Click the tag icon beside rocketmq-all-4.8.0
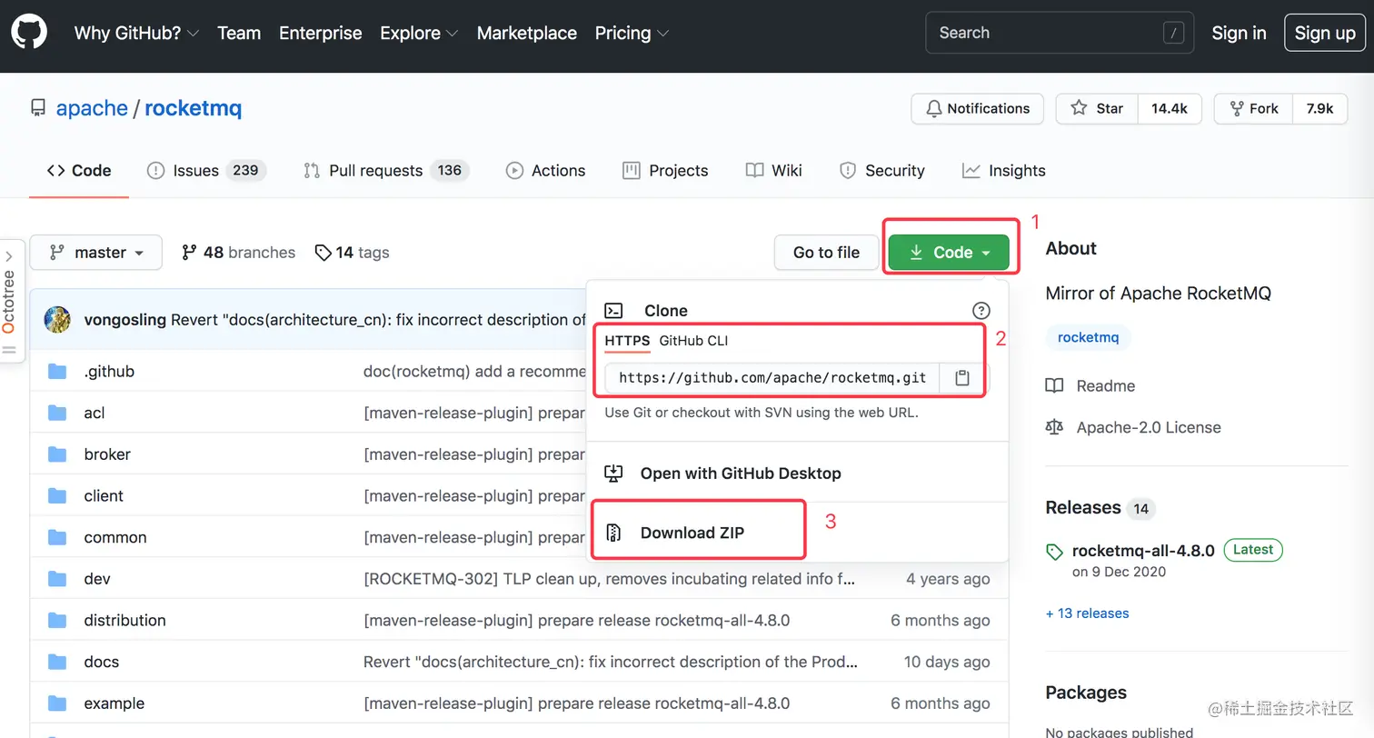Screen dimensions: 1374x738 click(x=1054, y=551)
